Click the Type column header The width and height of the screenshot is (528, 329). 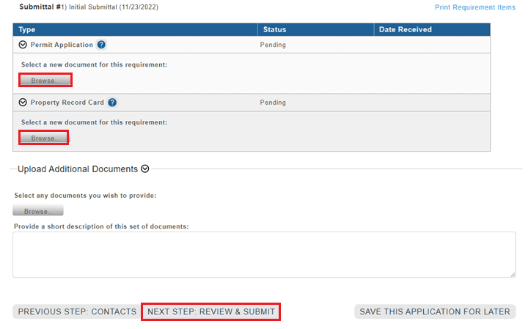(27, 29)
